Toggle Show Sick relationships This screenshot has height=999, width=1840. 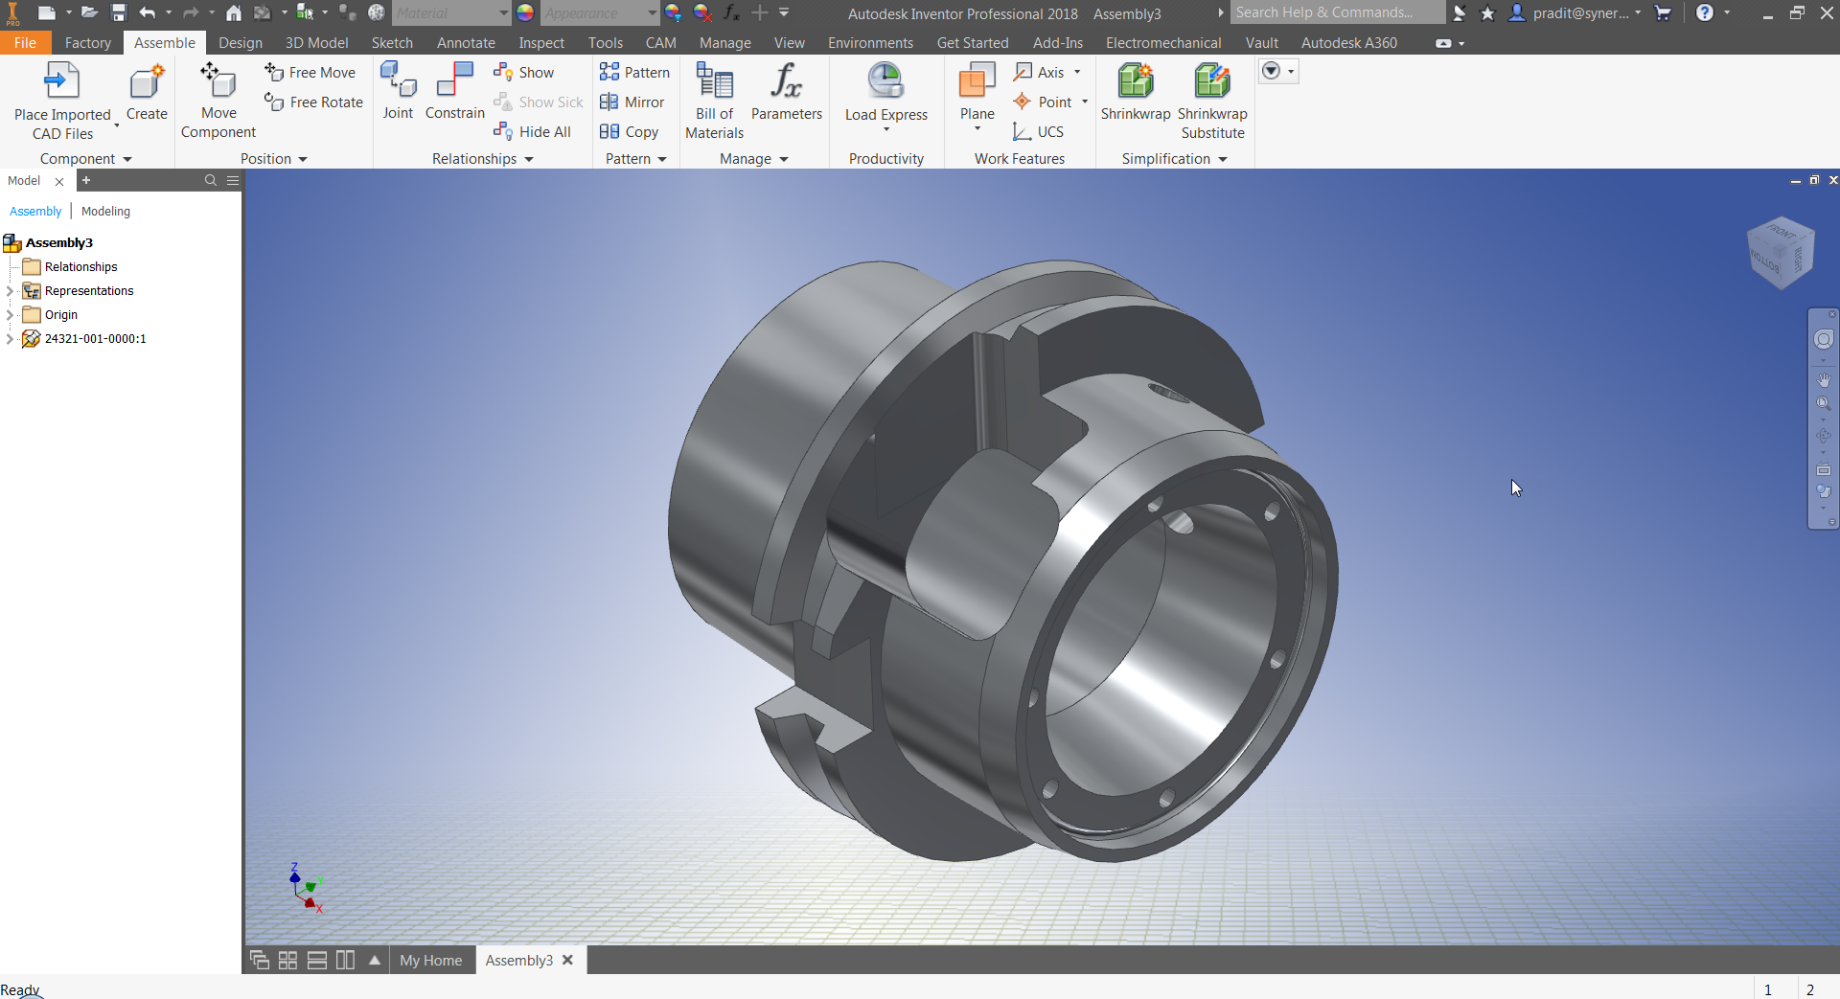(540, 102)
